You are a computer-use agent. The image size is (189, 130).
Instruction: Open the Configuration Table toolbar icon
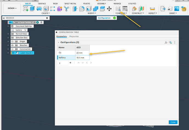[125, 9]
